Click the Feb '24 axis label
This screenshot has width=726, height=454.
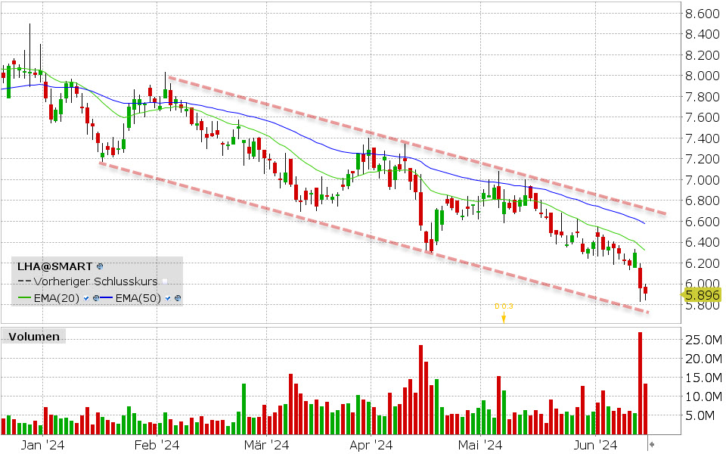(157, 445)
